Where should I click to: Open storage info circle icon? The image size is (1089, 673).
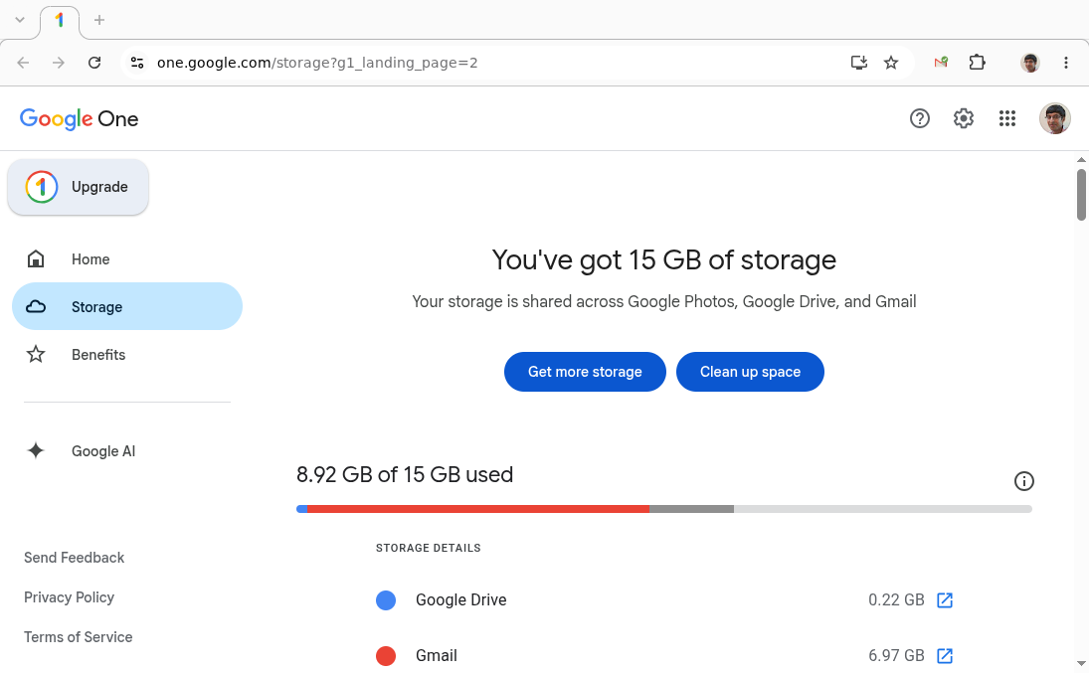[1023, 480]
